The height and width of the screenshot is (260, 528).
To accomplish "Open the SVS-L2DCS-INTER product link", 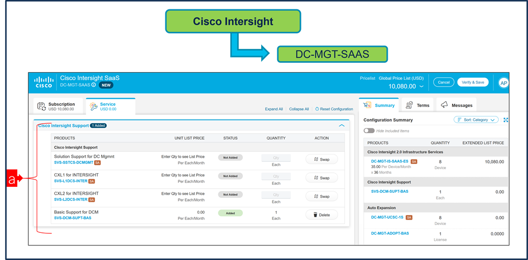I will click(x=71, y=199).
